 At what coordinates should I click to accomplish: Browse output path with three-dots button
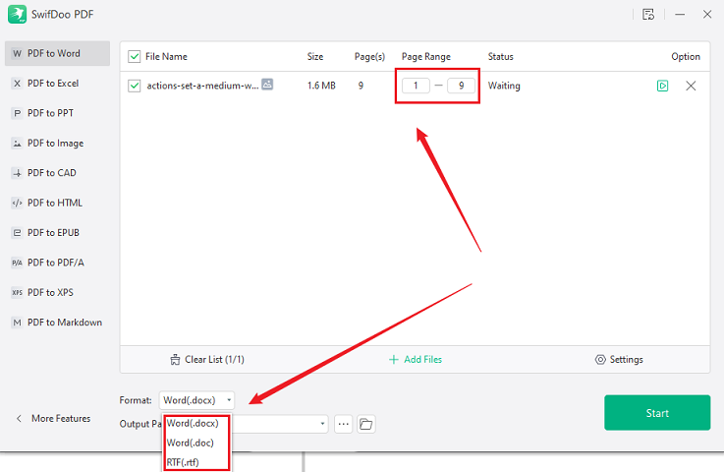(343, 424)
